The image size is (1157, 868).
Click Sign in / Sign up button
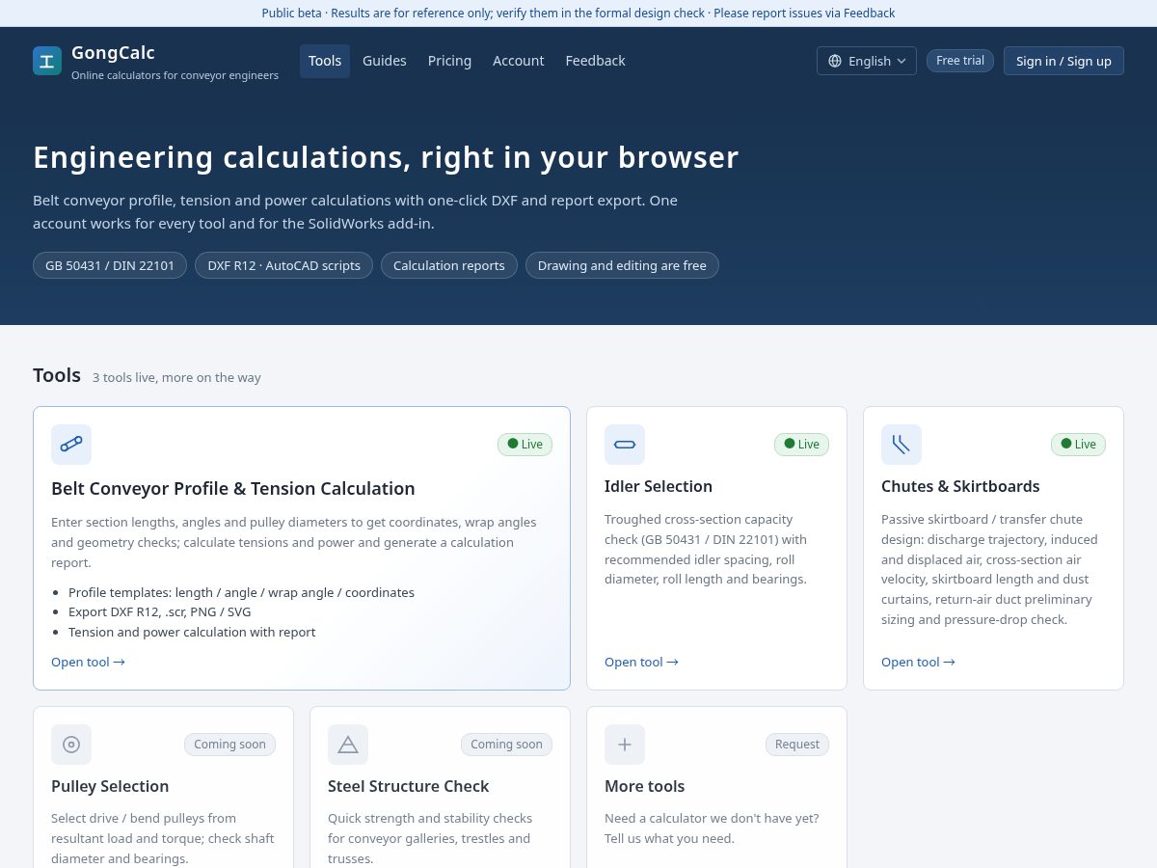(1063, 61)
